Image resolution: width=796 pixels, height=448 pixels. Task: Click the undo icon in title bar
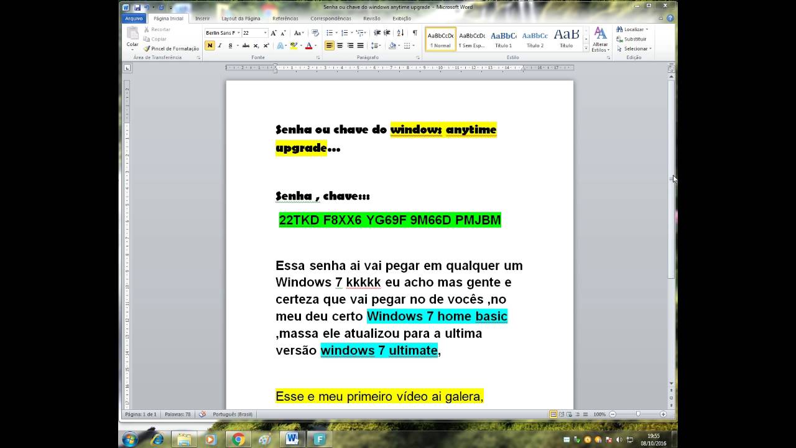[x=147, y=7]
